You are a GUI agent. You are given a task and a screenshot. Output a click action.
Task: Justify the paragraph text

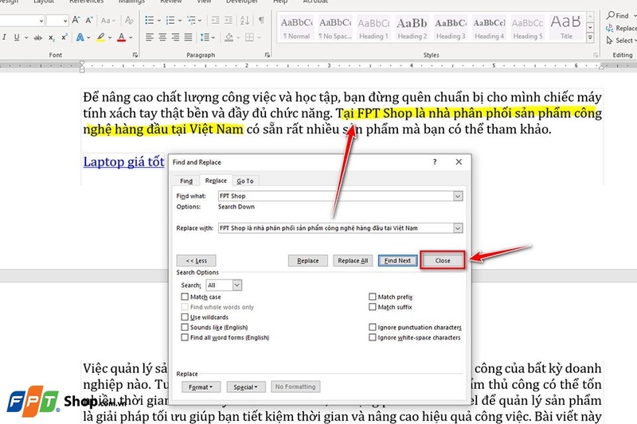189,37
